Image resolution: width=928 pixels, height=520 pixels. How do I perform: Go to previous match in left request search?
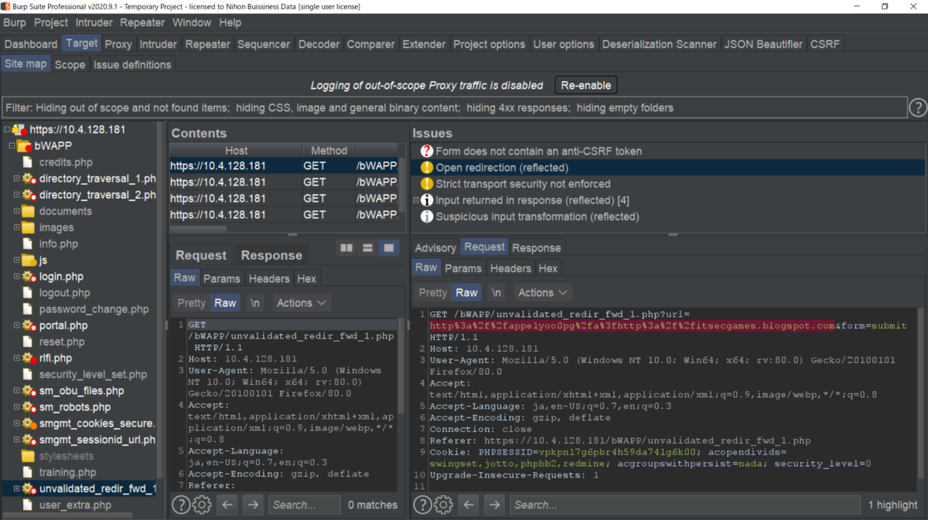coord(227,505)
